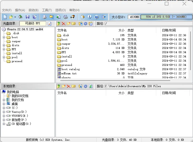This screenshot has height=142, width=193.
Task: Click the Open CD/DVD disc icon
Action: 21,17
